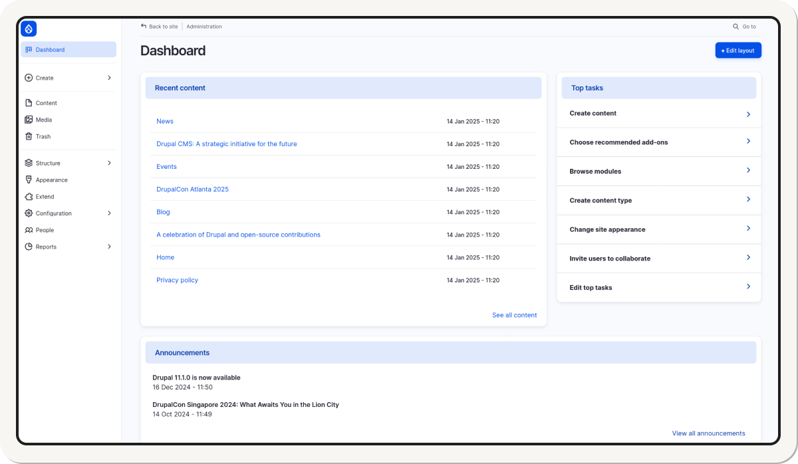Click the Appearance brush icon
The height and width of the screenshot is (464, 798).
[x=28, y=179]
